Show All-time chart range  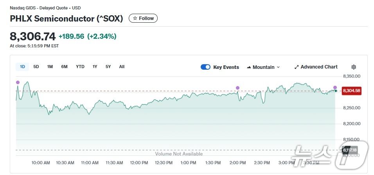[122, 67]
